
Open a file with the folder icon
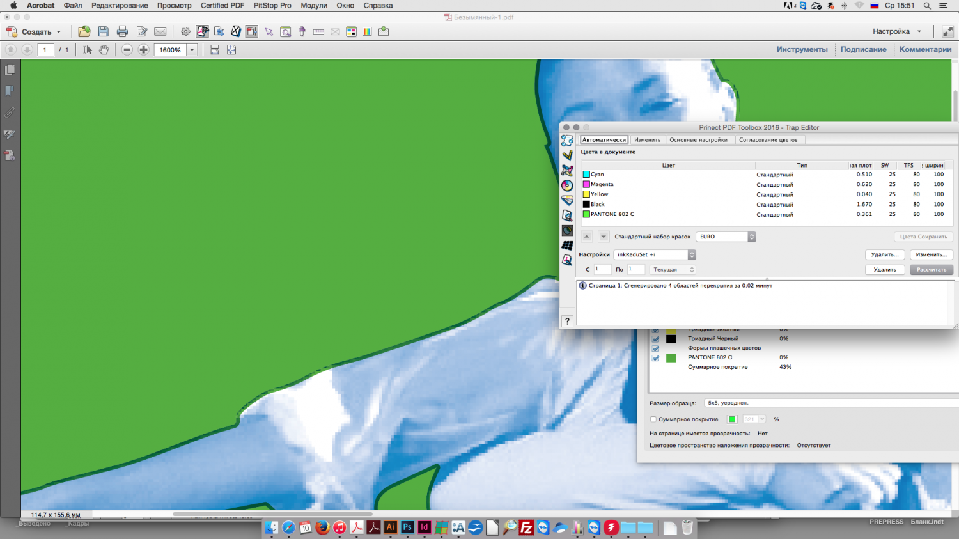84,31
